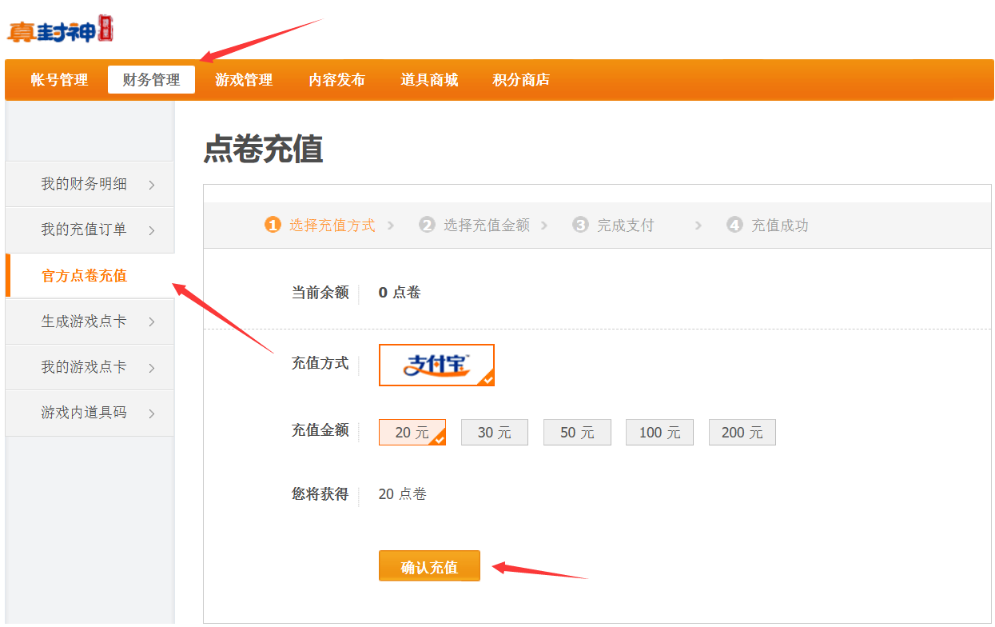Click the step 4 number circle icon
The height and width of the screenshot is (627, 995).
(x=734, y=226)
